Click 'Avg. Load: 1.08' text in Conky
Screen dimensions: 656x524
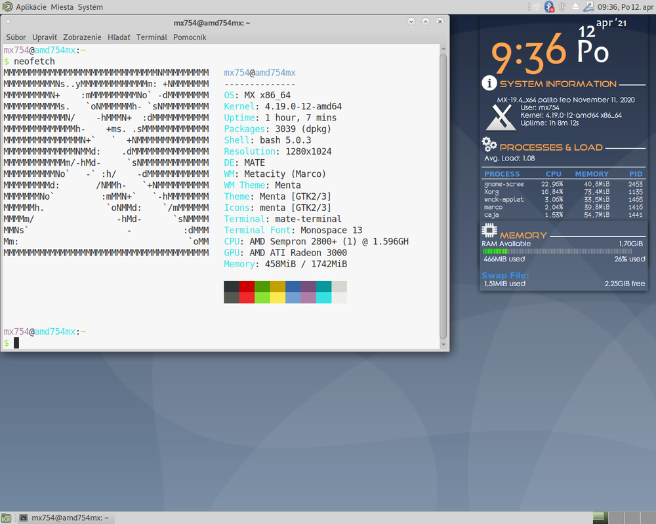(x=510, y=159)
